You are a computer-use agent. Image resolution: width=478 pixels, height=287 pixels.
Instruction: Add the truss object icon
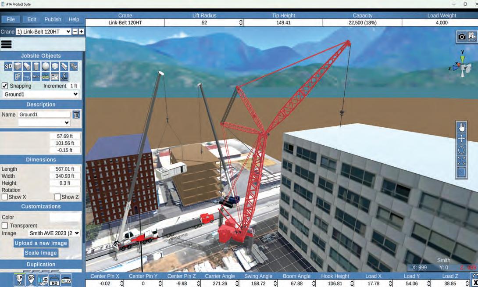pos(74,66)
